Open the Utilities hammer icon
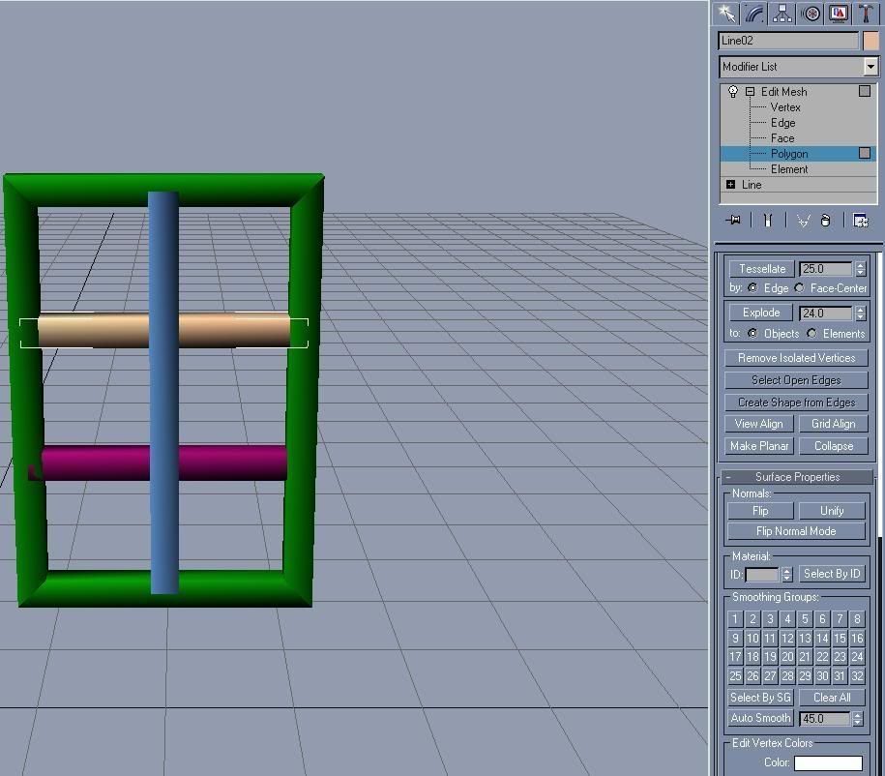The width and height of the screenshot is (885, 776). coord(866,14)
